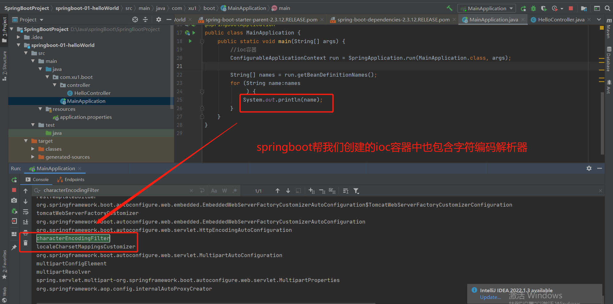Toggle multiline search results view
The height and width of the screenshot is (304, 613).
pos(346,191)
